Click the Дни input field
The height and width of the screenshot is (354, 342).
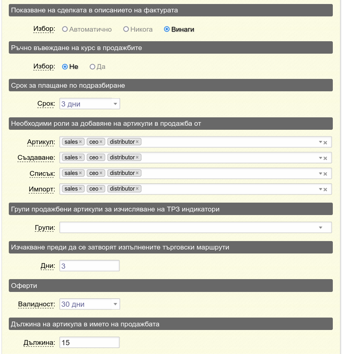(89, 266)
